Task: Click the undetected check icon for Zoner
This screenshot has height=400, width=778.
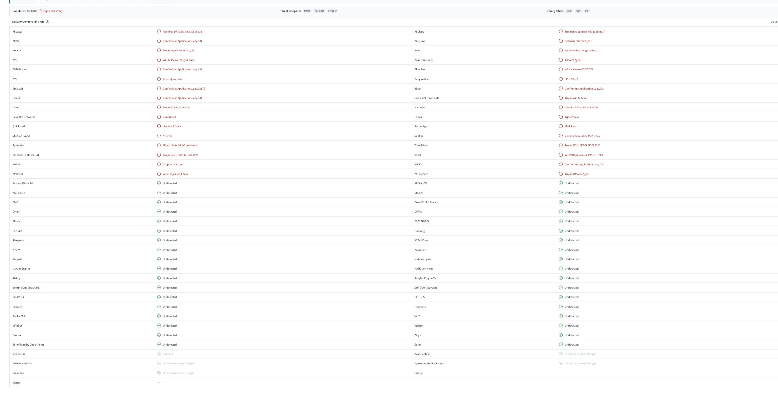Action: [x=561, y=345]
